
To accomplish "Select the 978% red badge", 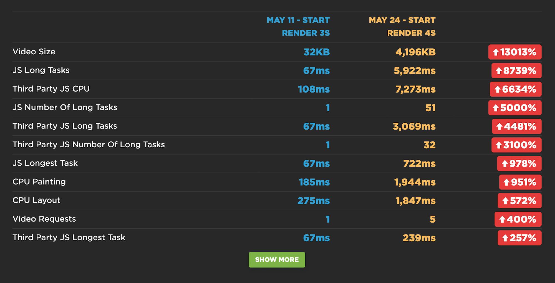I will point(519,164).
